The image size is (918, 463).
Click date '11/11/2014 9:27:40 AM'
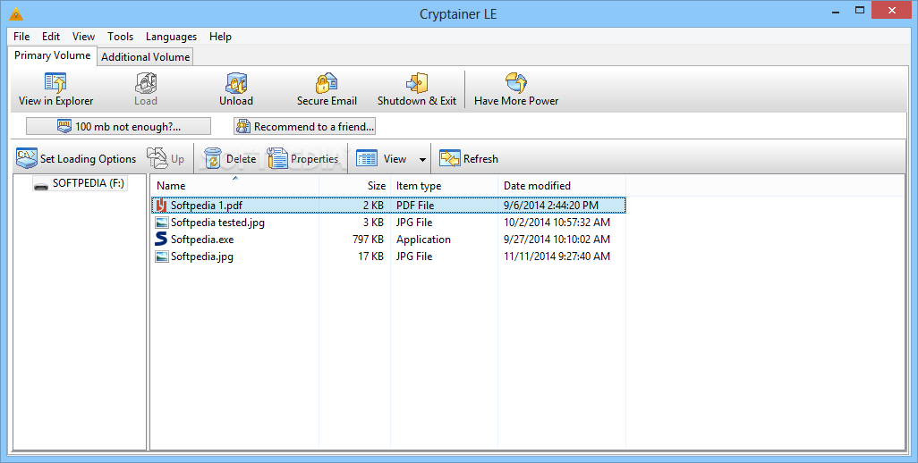click(557, 256)
